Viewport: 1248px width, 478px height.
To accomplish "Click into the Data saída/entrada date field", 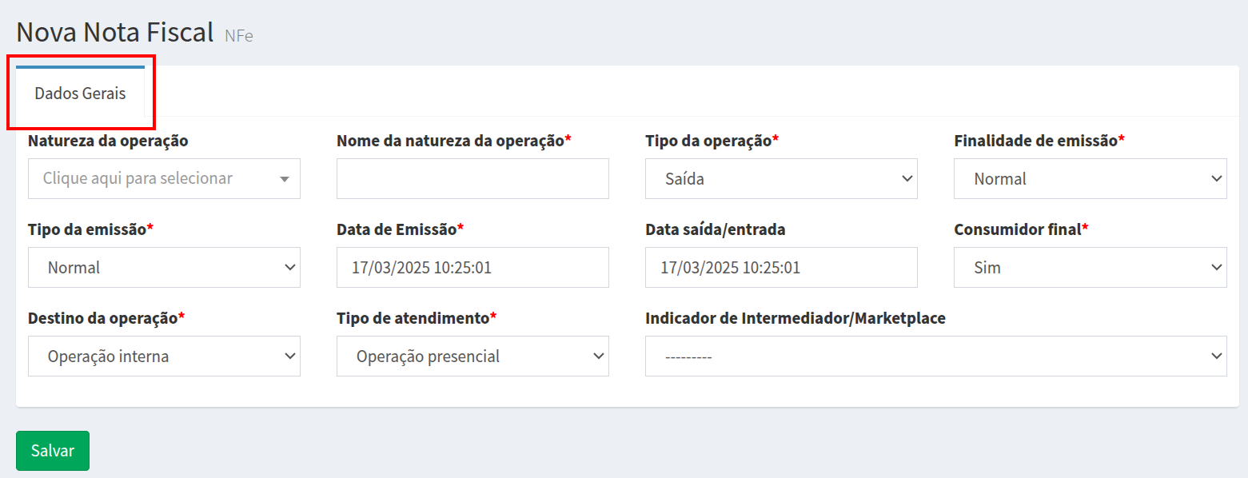I will click(781, 267).
